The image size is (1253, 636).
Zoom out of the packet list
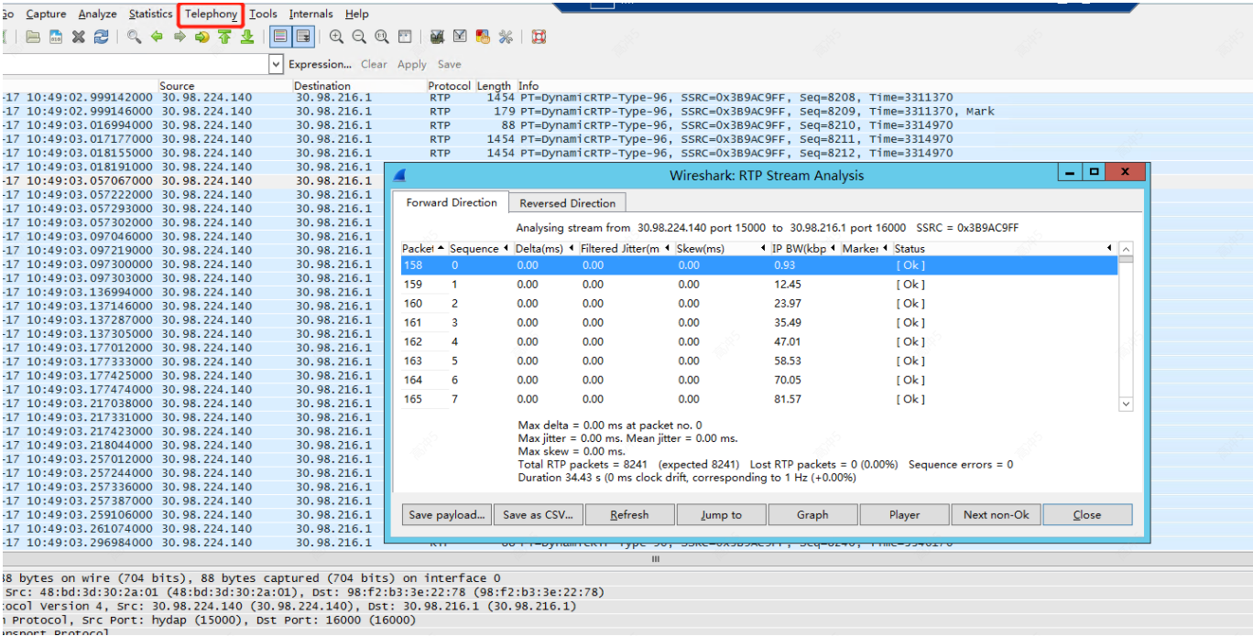click(359, 37)
